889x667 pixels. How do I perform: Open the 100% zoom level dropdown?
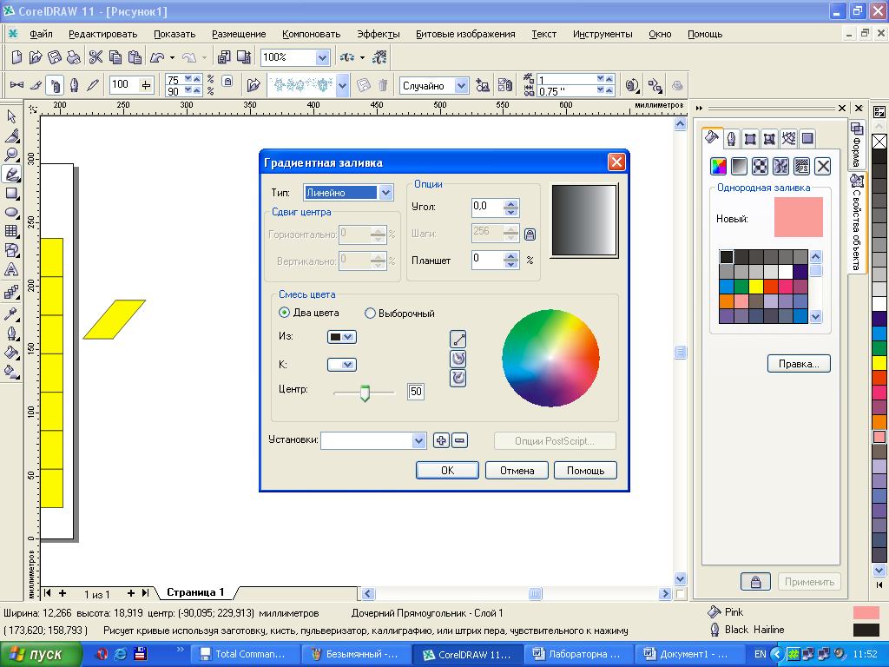click(x=323, y=57)
